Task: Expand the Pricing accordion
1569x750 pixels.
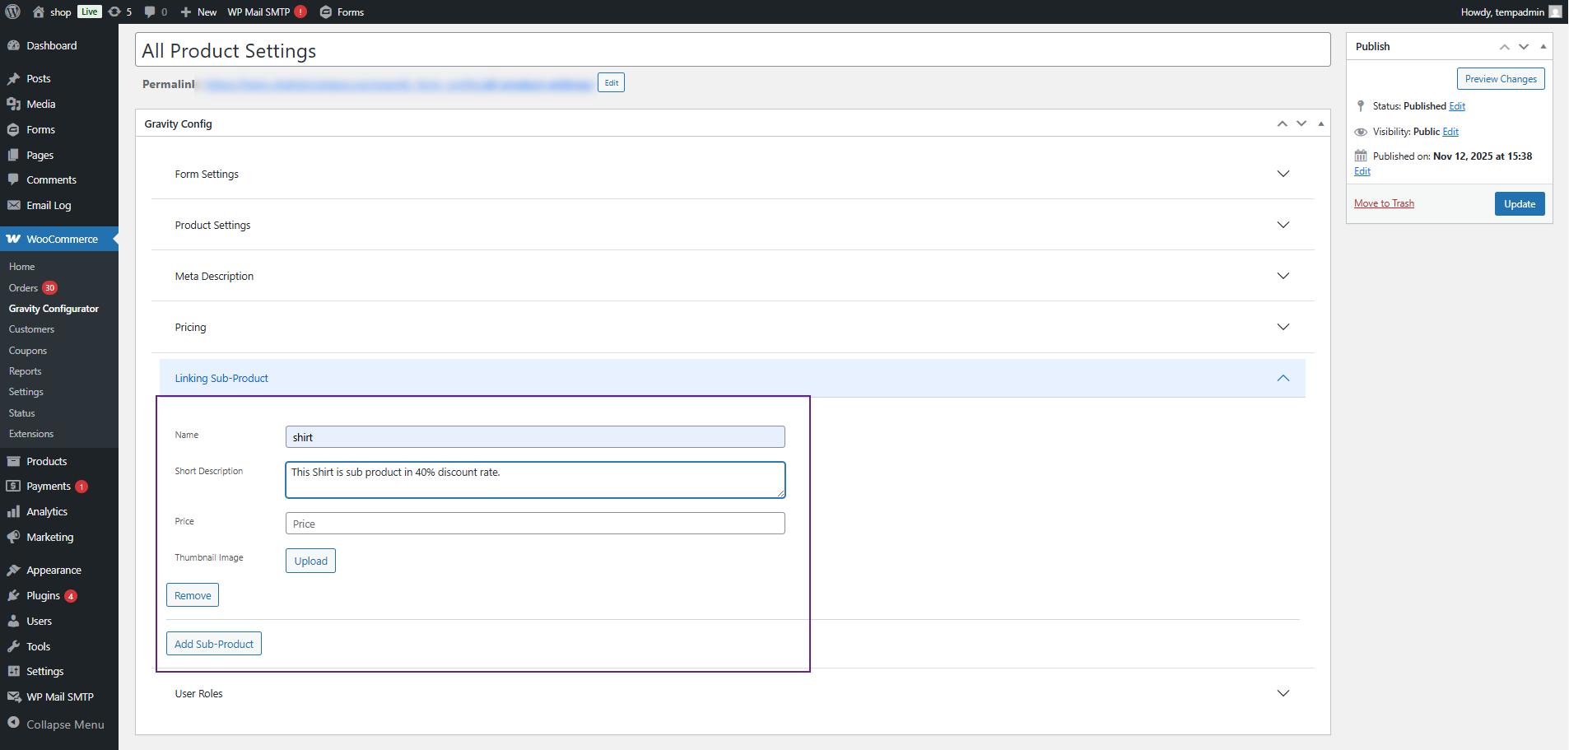Action: pos(1283,328)
